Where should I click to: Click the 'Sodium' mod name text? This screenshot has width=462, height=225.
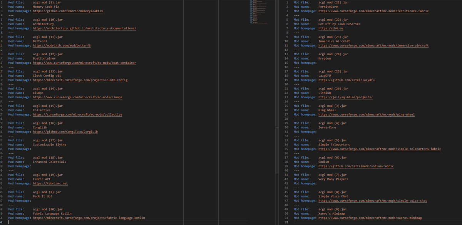tap(324, 162)
